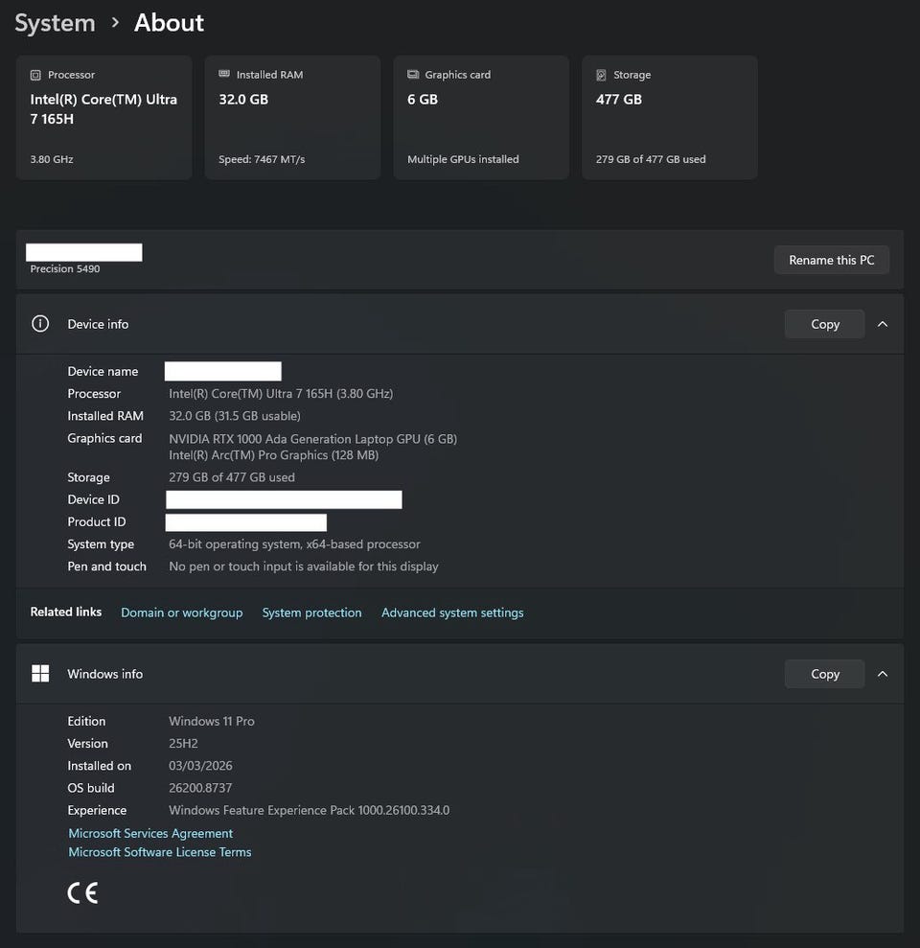Image resolution: width=920 pixels, height=948 pixels.
Task: Click the '03/03/2026' installed date
Action: [x=200, y=766]
